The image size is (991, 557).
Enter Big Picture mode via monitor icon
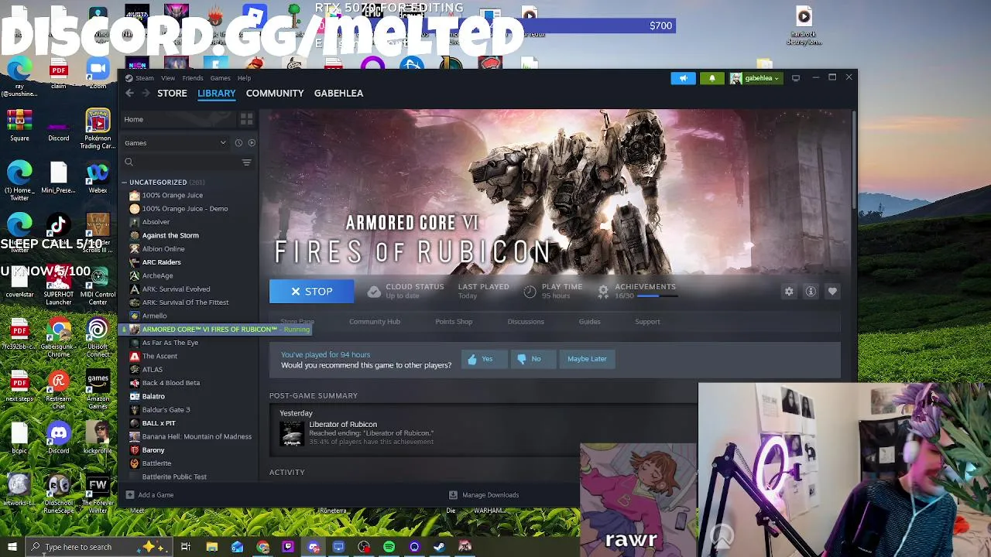(796, 78)
